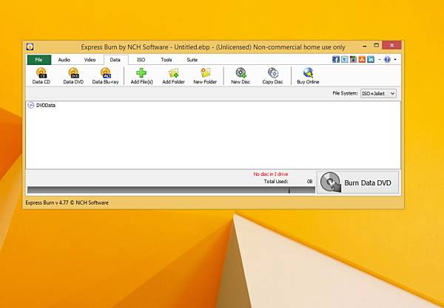444x308 pixels.
Task: Click the Burn Data DVD button
Action: 357,182
